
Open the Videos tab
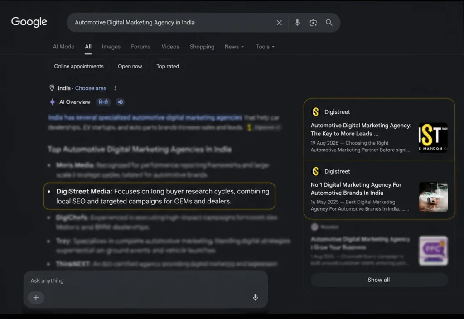pos(170,47)
